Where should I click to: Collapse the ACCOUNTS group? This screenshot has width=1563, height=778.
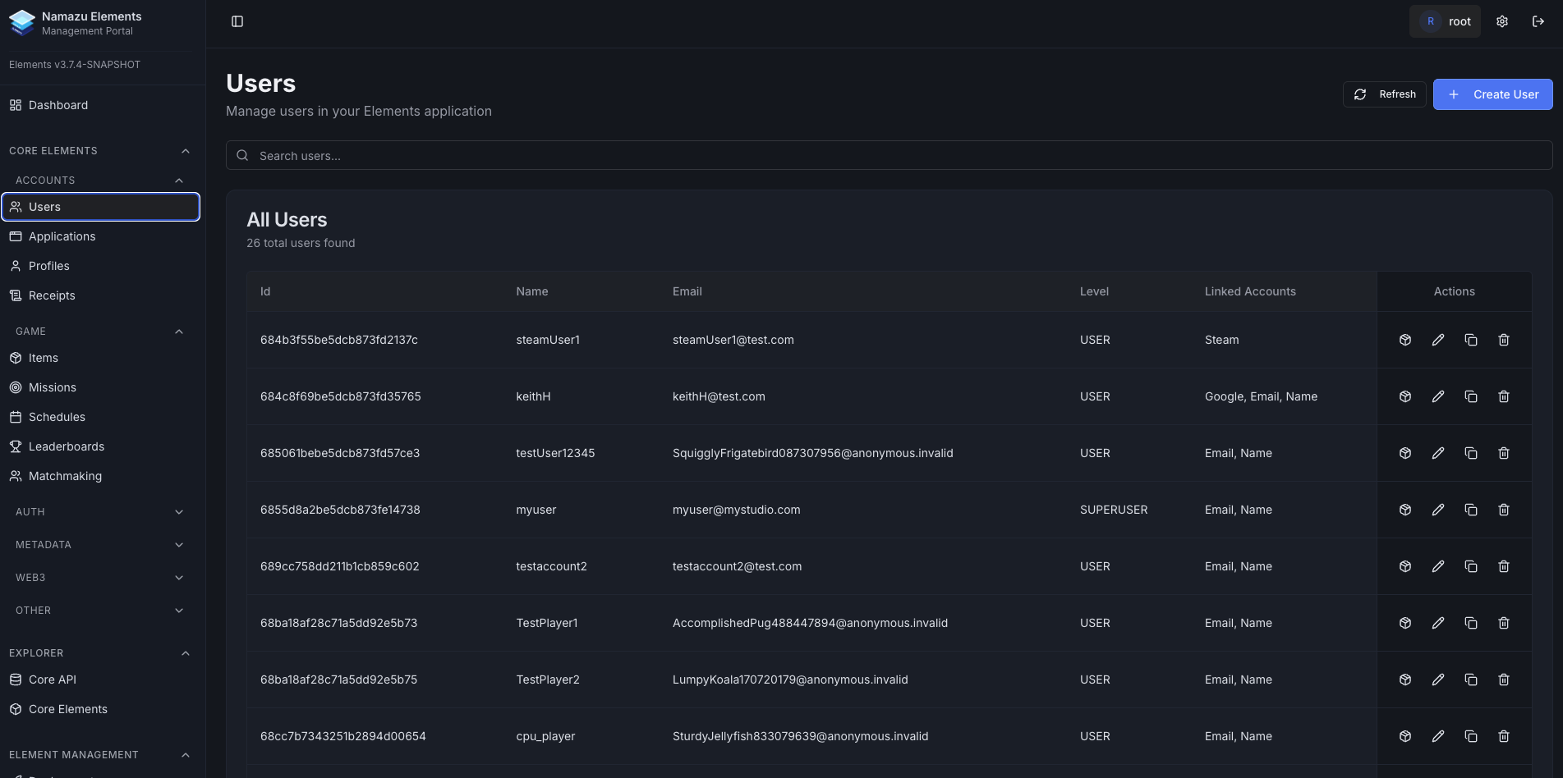click(x=179, y=180)
